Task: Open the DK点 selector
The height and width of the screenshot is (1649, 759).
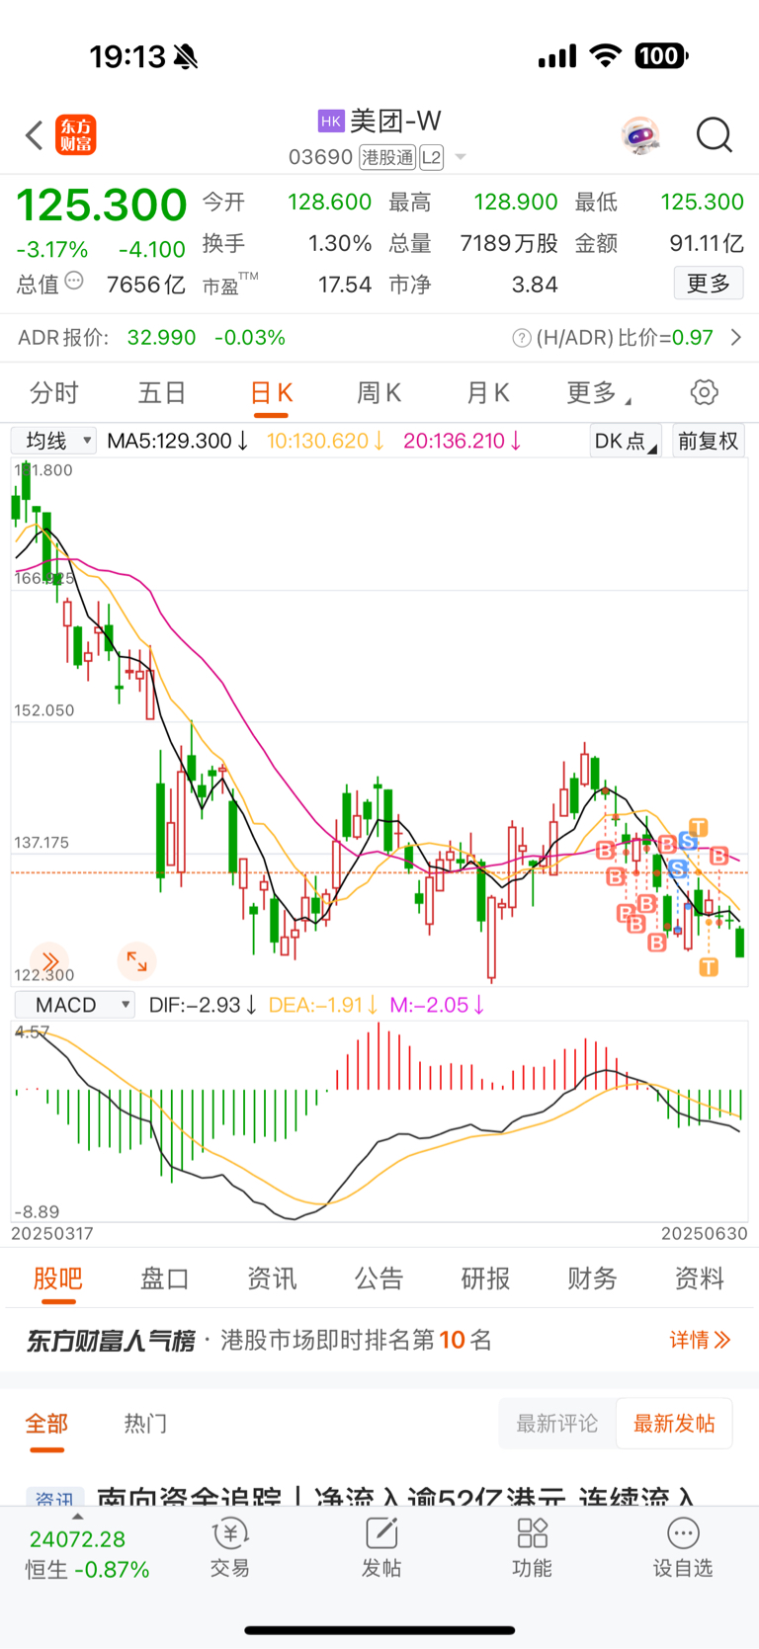Action: pyautogui.click(x=626, y=441)
